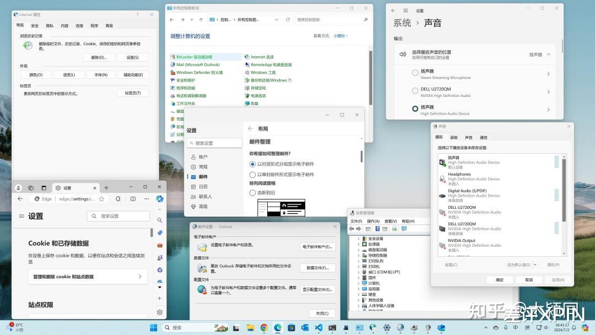The image size is (595, 335).
Task: Go up one level in Control Panel
Action: 201,20
